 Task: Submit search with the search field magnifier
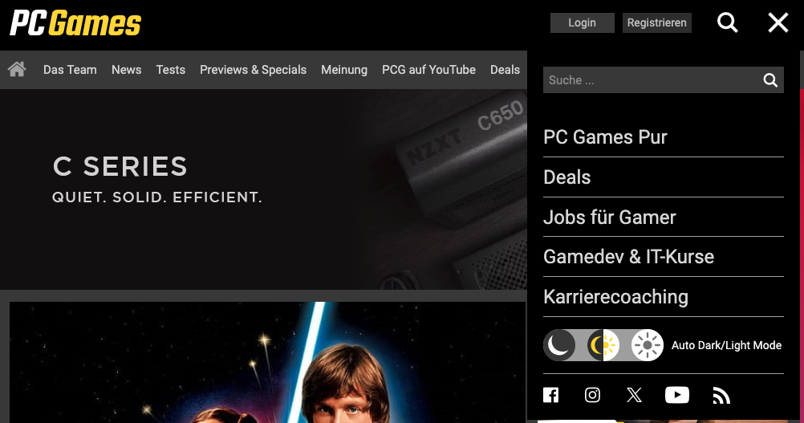[770, 80]
